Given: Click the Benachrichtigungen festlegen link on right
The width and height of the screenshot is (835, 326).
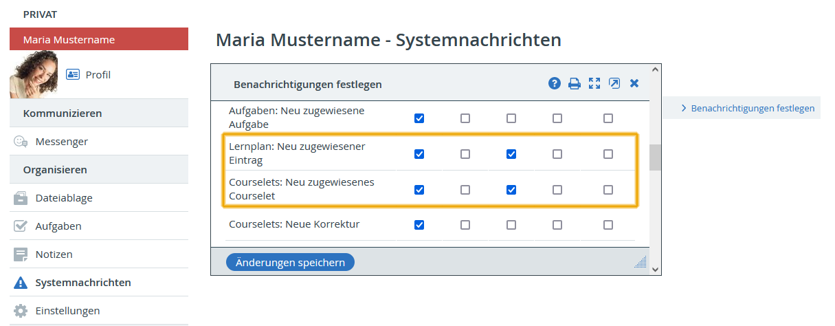Looking at the screenshot, I should [x=752, y=108].
